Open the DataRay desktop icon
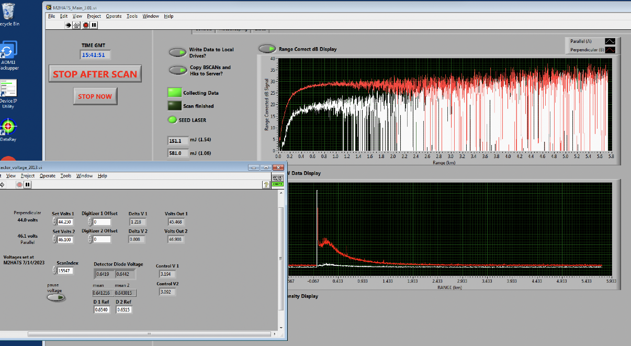Screen dimensions: 631x346 pyautogui.click(x=8, y=127)
